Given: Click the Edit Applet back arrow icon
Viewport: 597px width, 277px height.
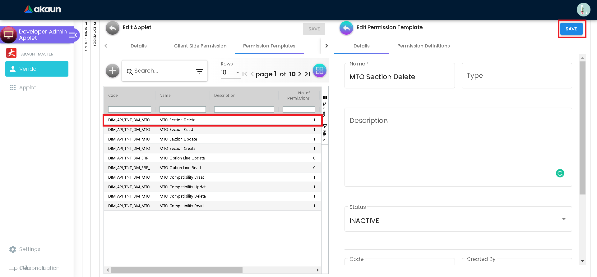Looking at the screenshot, I should click(x=112, y=29).
